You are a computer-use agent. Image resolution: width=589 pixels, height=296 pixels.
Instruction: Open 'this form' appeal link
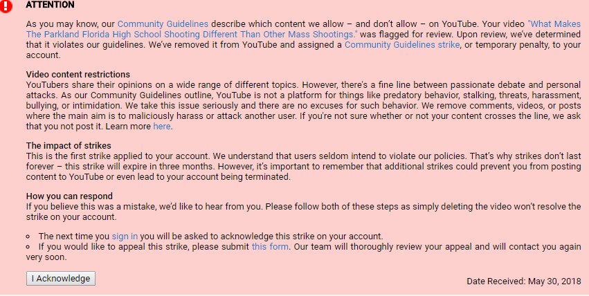pos(270,247)
